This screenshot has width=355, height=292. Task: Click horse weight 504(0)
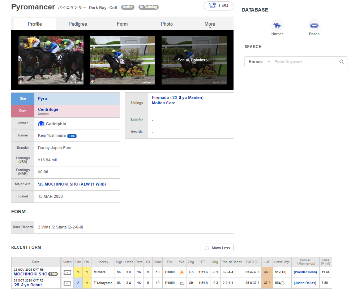point(279,283)
